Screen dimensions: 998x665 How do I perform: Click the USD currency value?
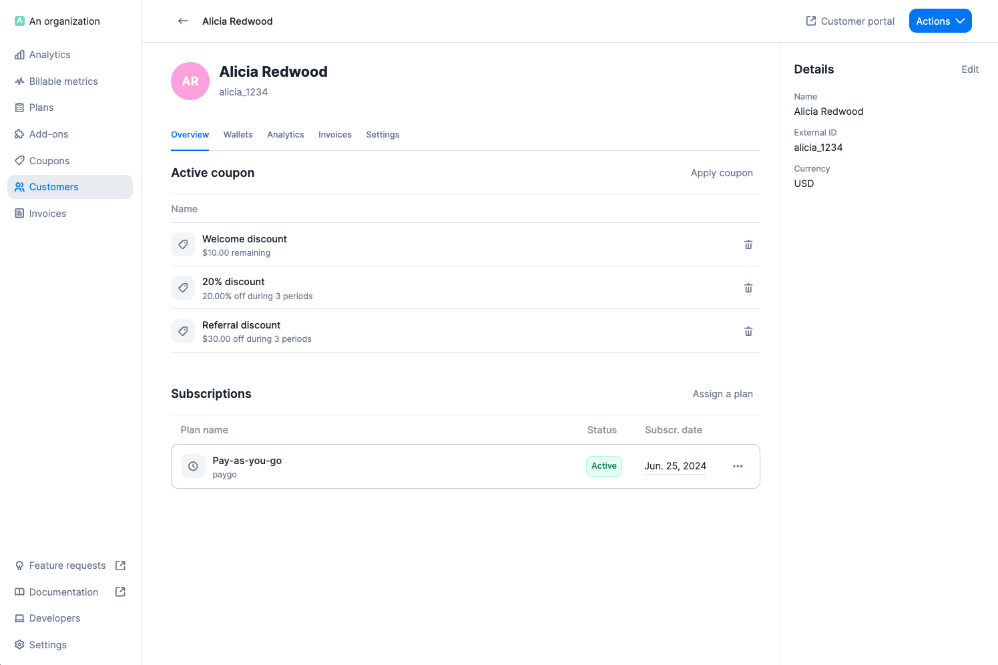(x=804, y=184)
